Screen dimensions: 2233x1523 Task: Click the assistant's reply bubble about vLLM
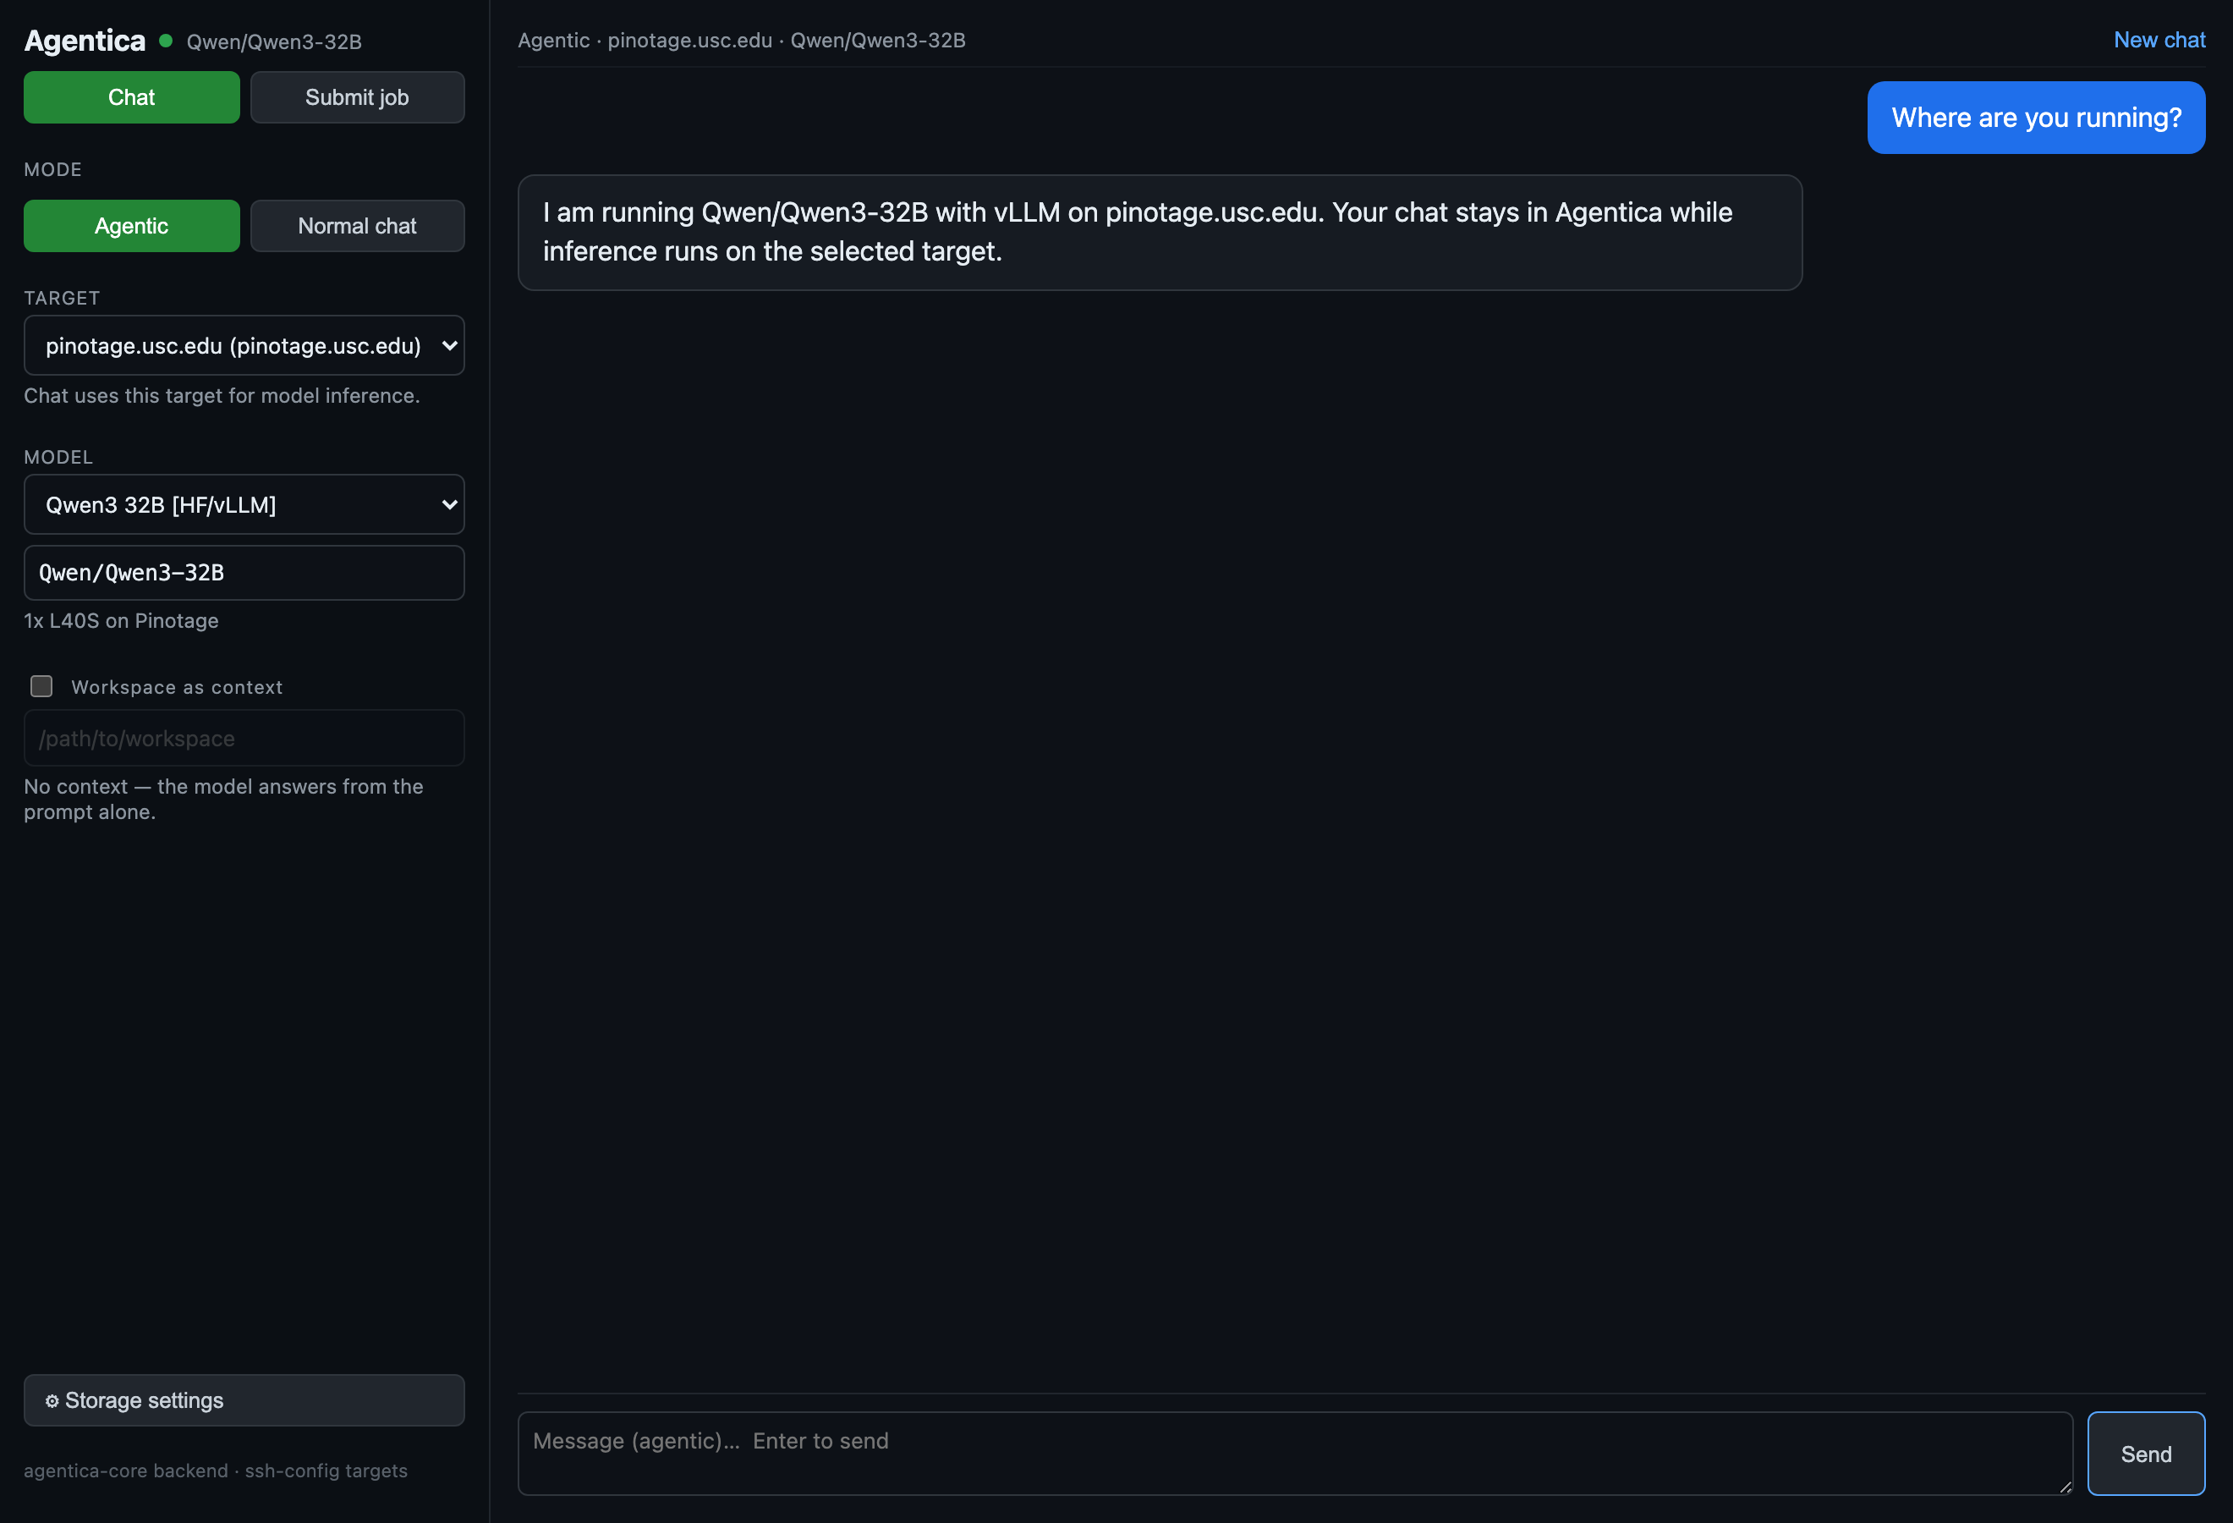(1160, 232)
